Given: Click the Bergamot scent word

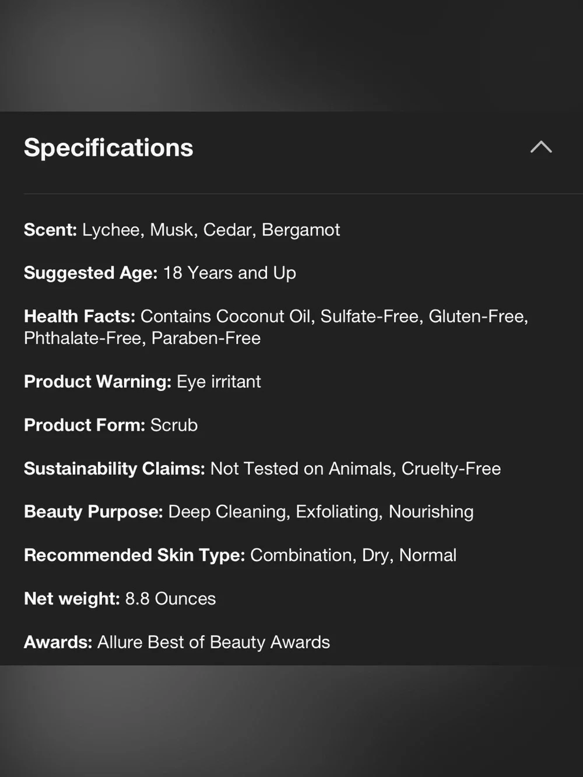Looking at the screenshot, I should pos(301,230).
